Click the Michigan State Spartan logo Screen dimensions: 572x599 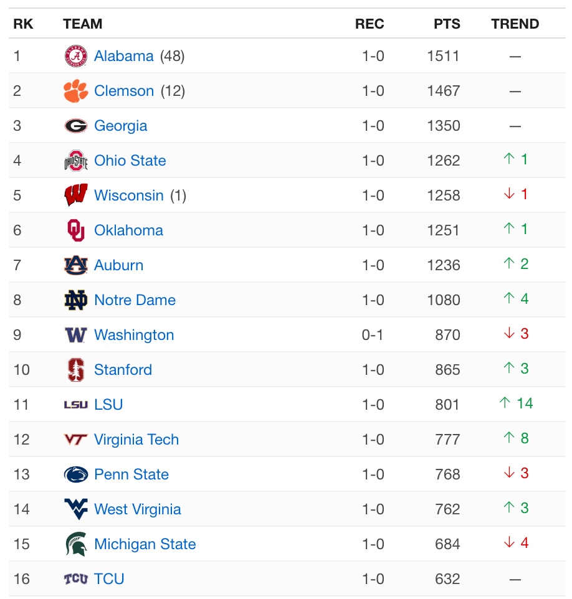coord(76,544)
